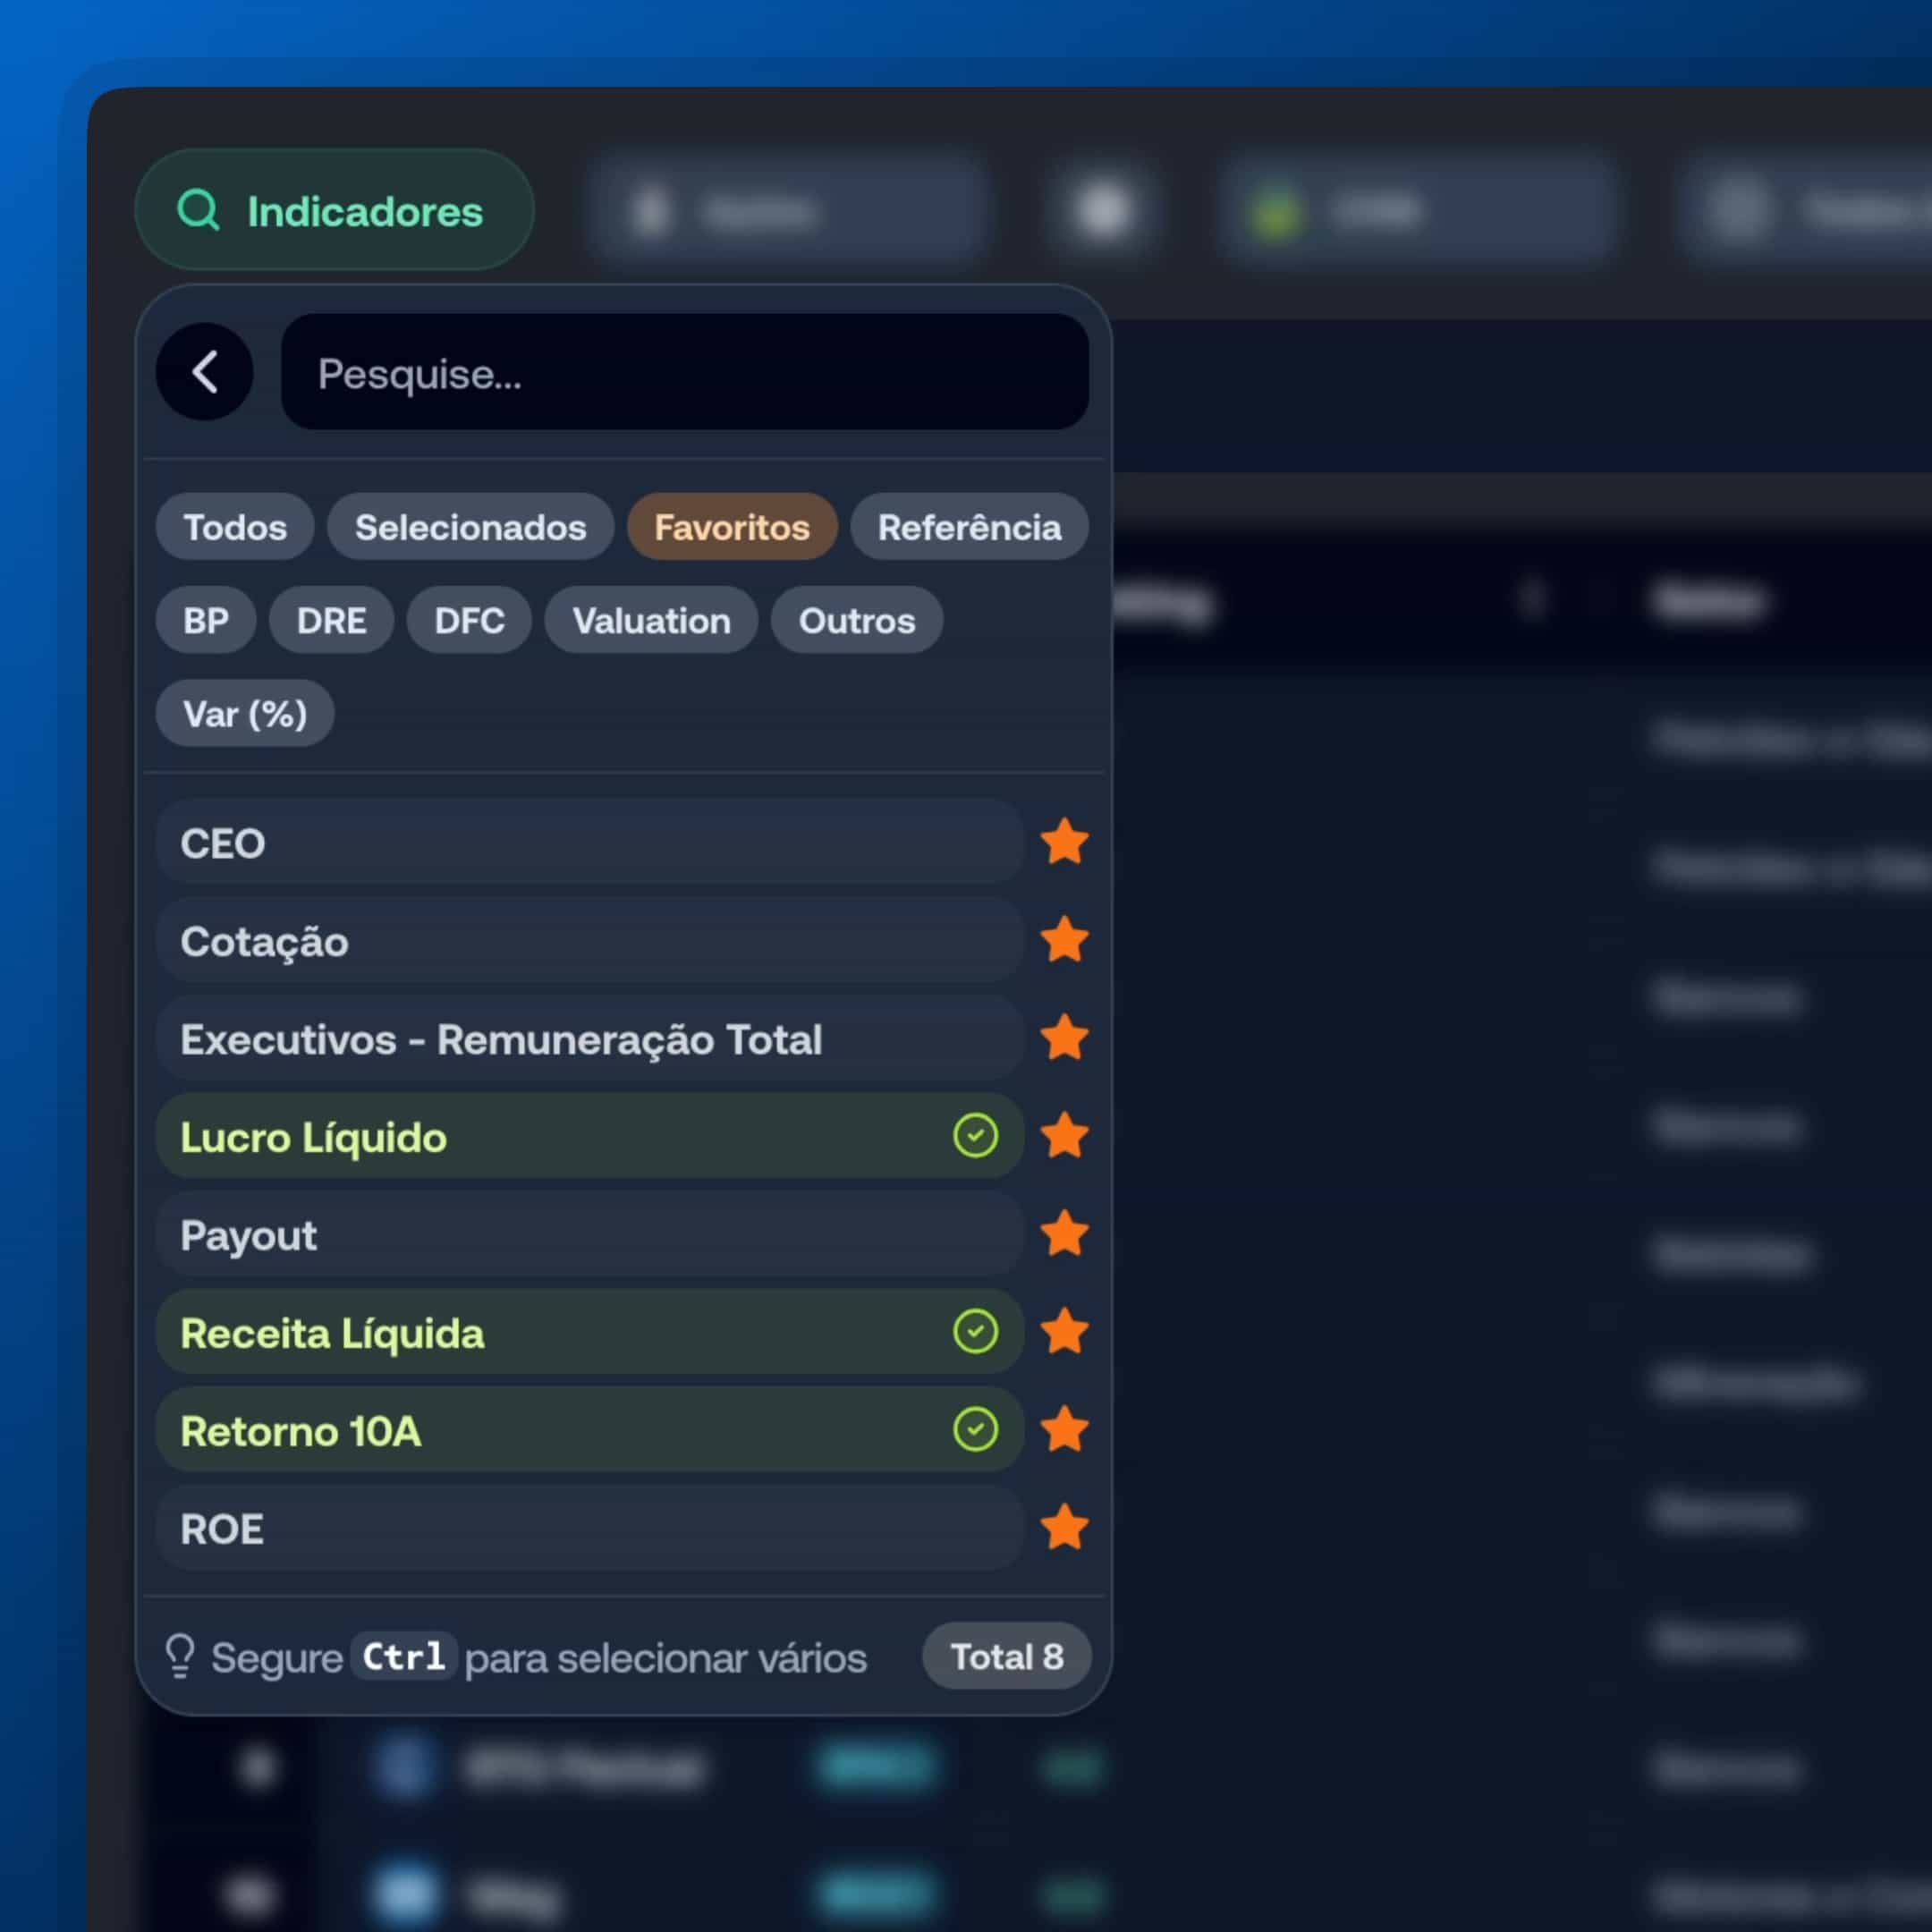
Task: Unfavorite the CEO star
Action: (1064, 841)
